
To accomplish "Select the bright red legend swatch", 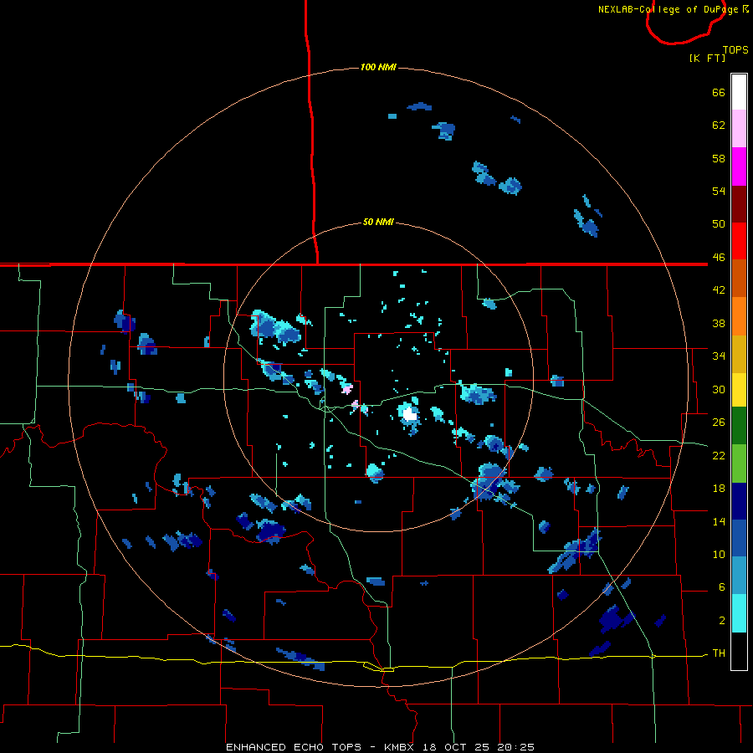I will [739, 241].
